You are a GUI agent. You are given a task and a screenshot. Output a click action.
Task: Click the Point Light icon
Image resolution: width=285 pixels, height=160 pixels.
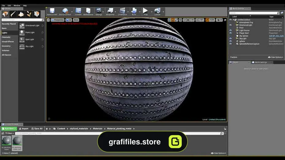coord(22,32)
